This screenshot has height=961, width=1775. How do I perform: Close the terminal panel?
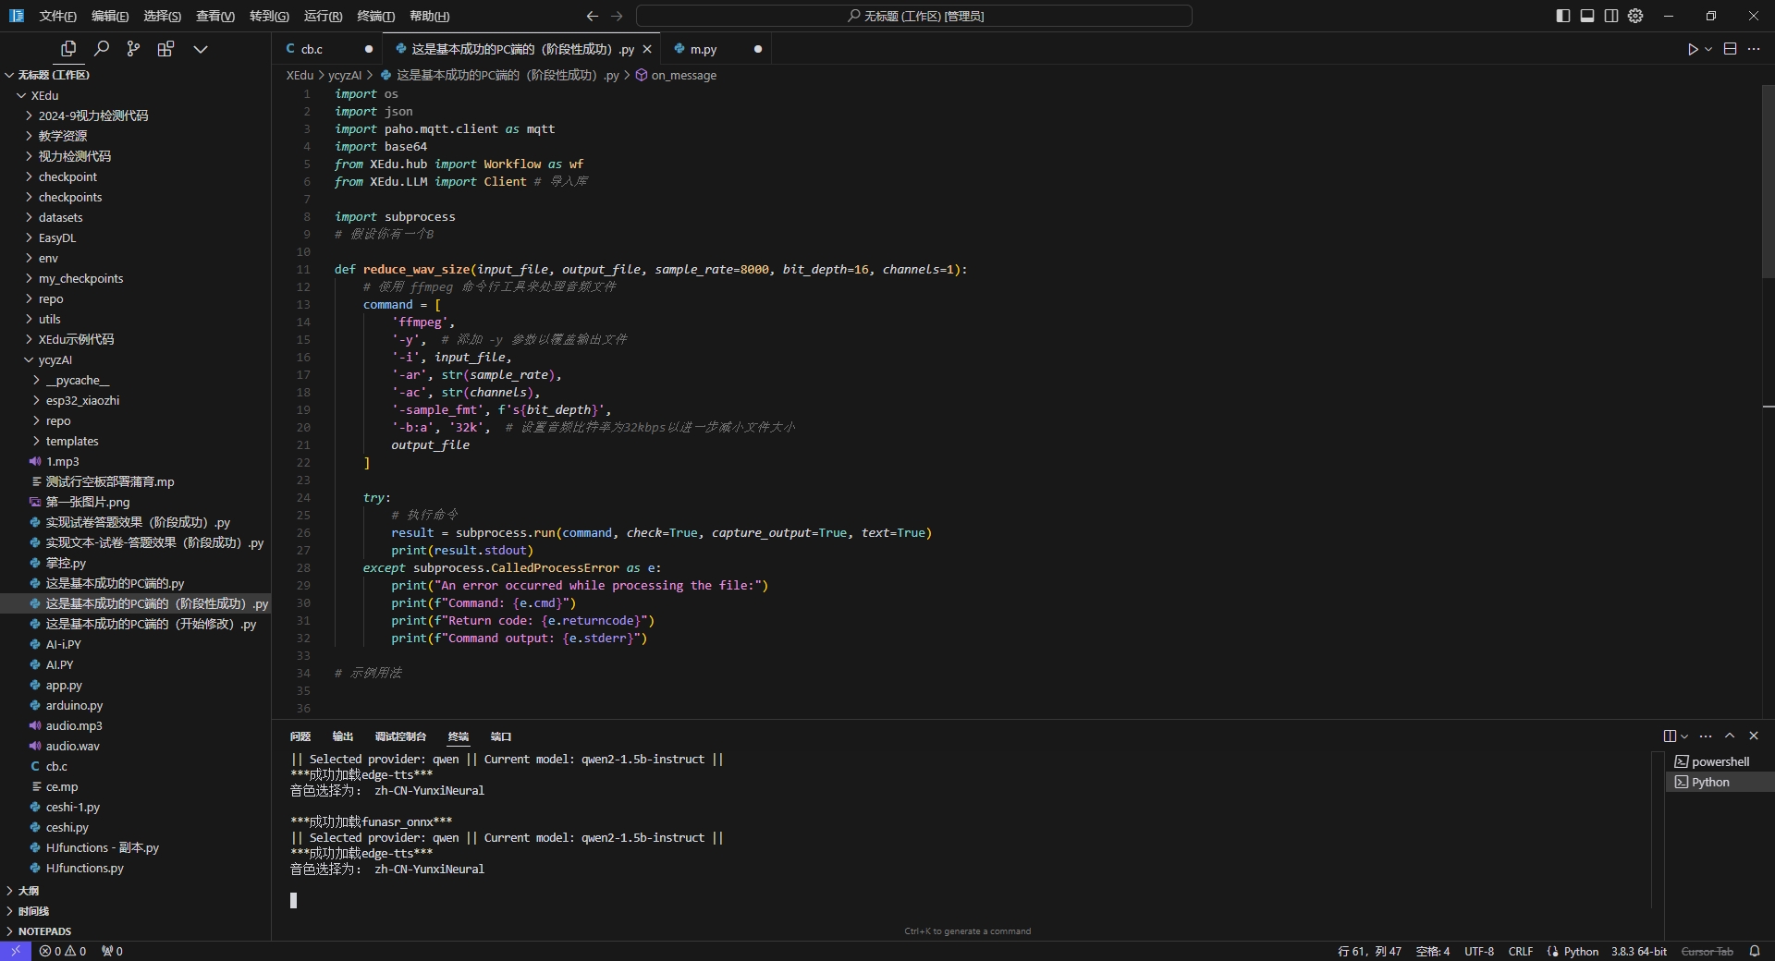click(1754, 736)
